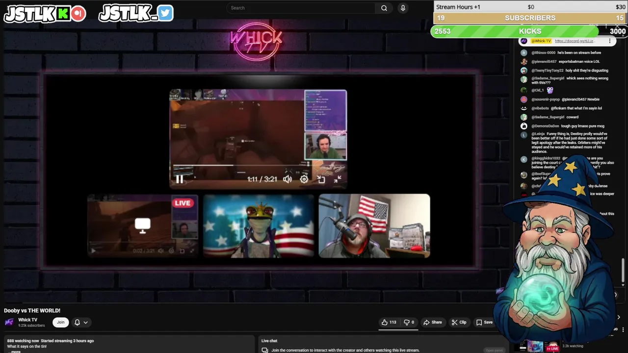Image resolution: width=628 pixels, height=353 pixels.
Task: Exit fullscreen on the embedded video
Action: coord(338,179)
